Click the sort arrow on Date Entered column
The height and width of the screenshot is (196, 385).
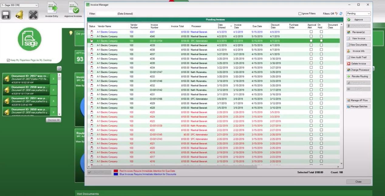click(230, 26)
